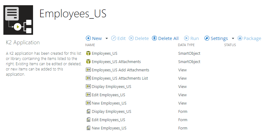Image resolution: width=265 pixels, height=135 pixels.
Task: Click the Package toolbar button
Action: click(x=249, y=38)
